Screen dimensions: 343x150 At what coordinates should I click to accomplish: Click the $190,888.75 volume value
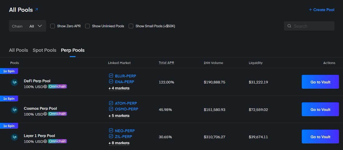point(215,82)
